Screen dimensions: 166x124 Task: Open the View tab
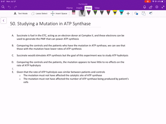pyautogui.click(x=97, y=8)
